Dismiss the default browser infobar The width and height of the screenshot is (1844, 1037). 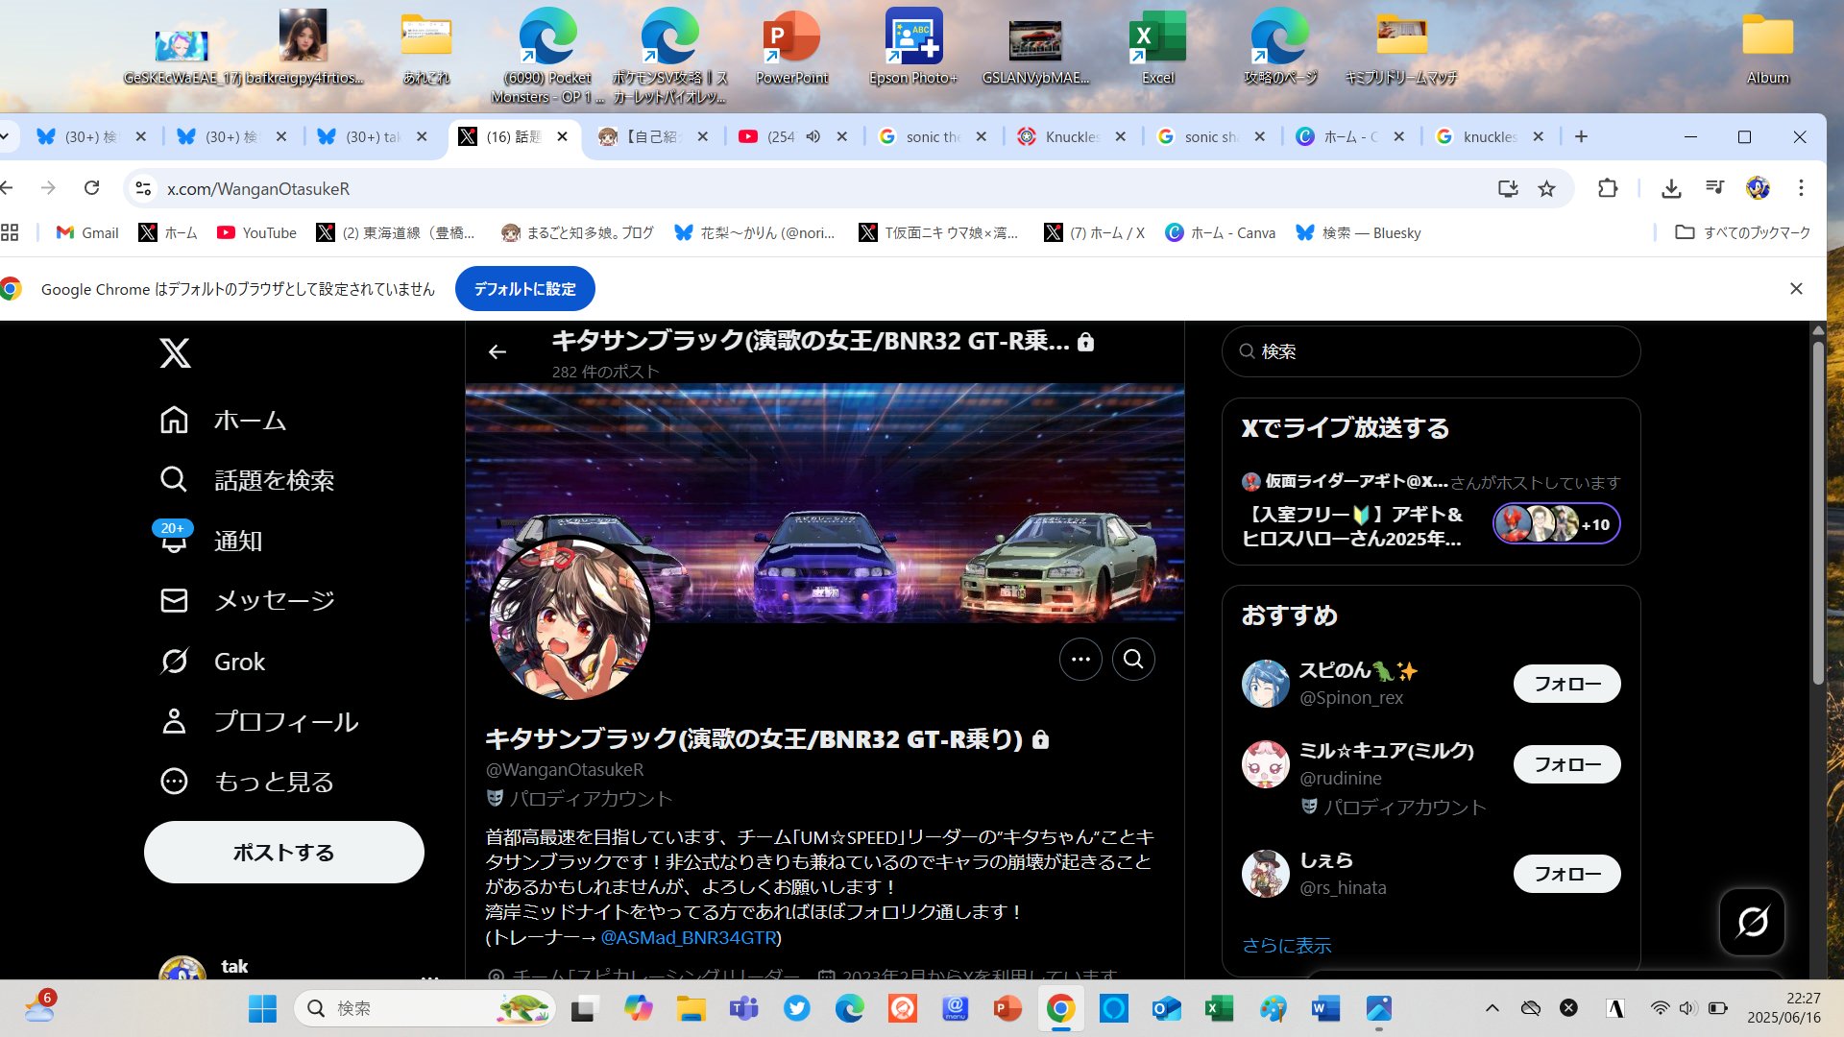(1796, 288)
